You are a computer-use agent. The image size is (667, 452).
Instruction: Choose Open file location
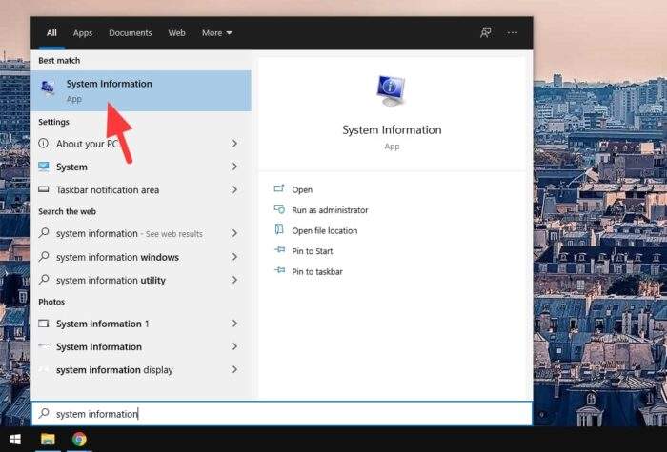coord(325,230)
